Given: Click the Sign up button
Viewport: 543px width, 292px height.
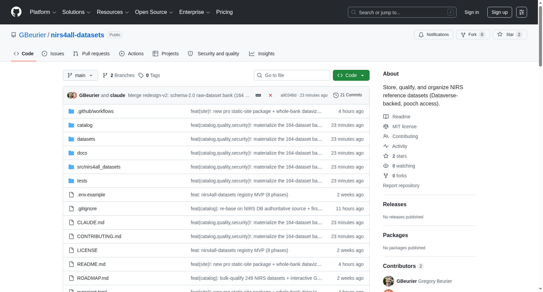Looking at the screenshot, I should click(500, 12).
